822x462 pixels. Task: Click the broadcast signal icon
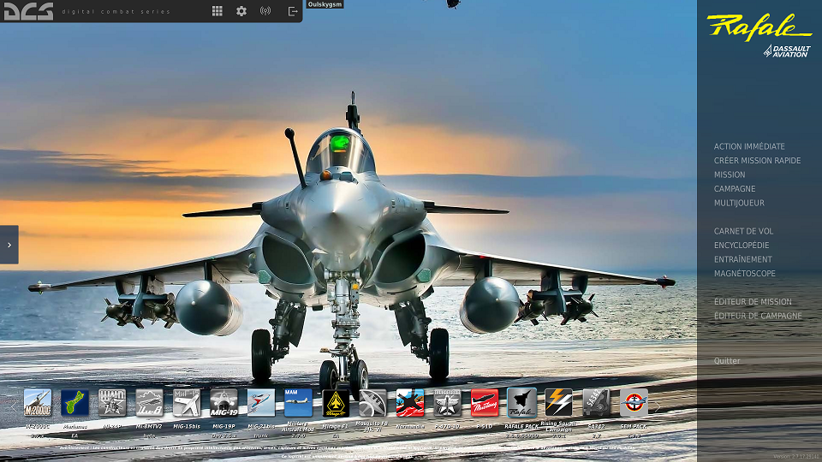[265, 11]
